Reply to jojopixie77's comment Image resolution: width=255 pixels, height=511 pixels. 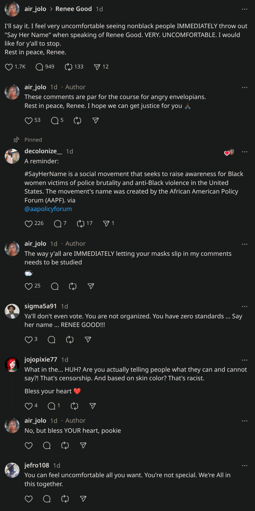pos(52,406)
